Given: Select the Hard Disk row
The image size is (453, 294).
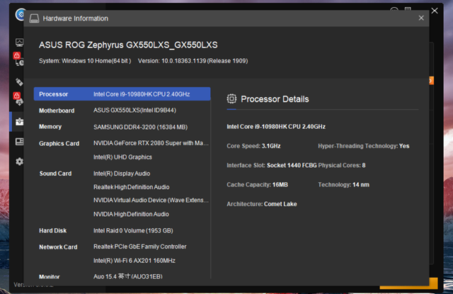Looking at the screenshot, I should point(122,230).
